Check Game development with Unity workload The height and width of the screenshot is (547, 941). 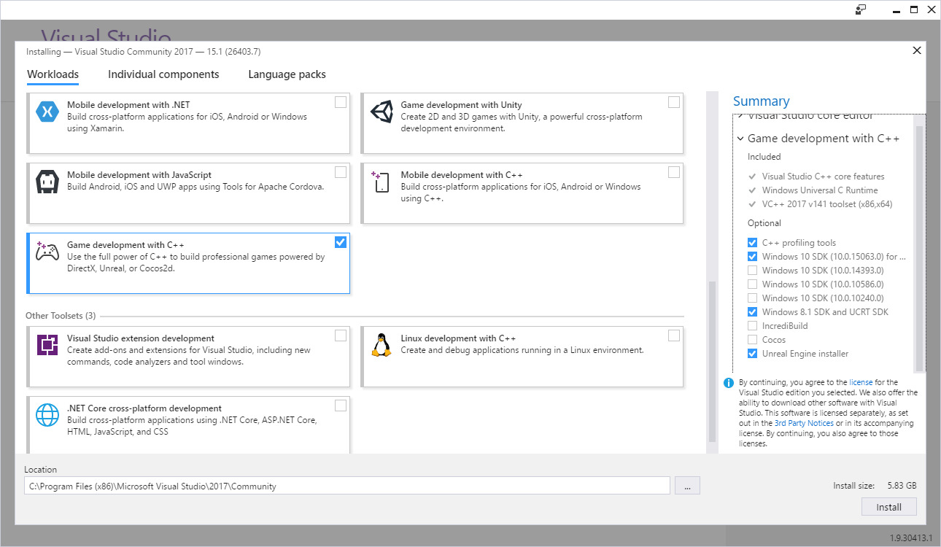(674, 102)
